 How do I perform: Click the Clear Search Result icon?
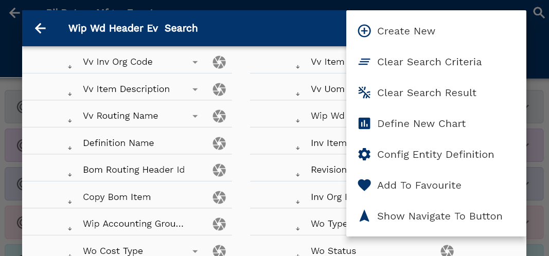point(364,93)
